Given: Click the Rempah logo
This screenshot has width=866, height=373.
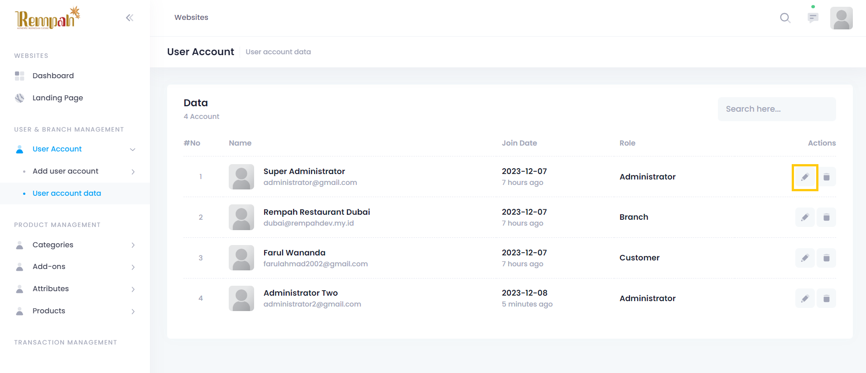Looking at the screenshot, I should click(x=48, y=18).
